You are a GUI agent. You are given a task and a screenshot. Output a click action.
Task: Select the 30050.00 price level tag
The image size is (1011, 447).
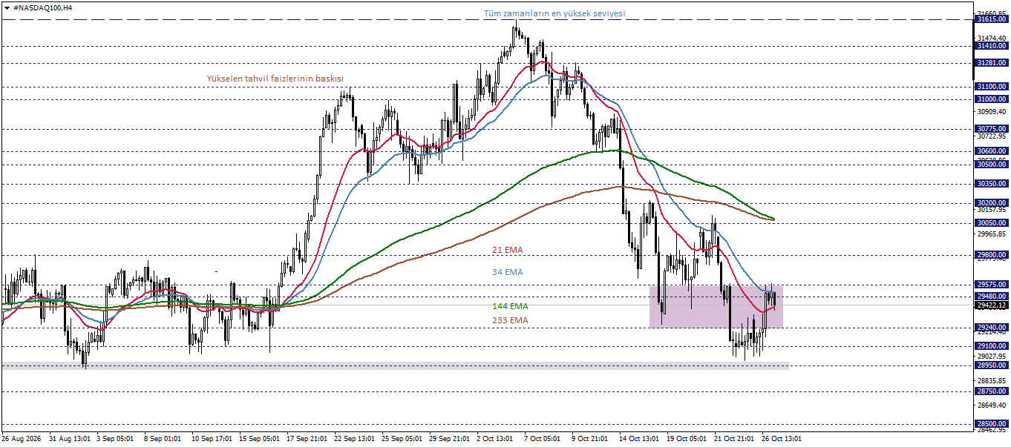(991, 222)
